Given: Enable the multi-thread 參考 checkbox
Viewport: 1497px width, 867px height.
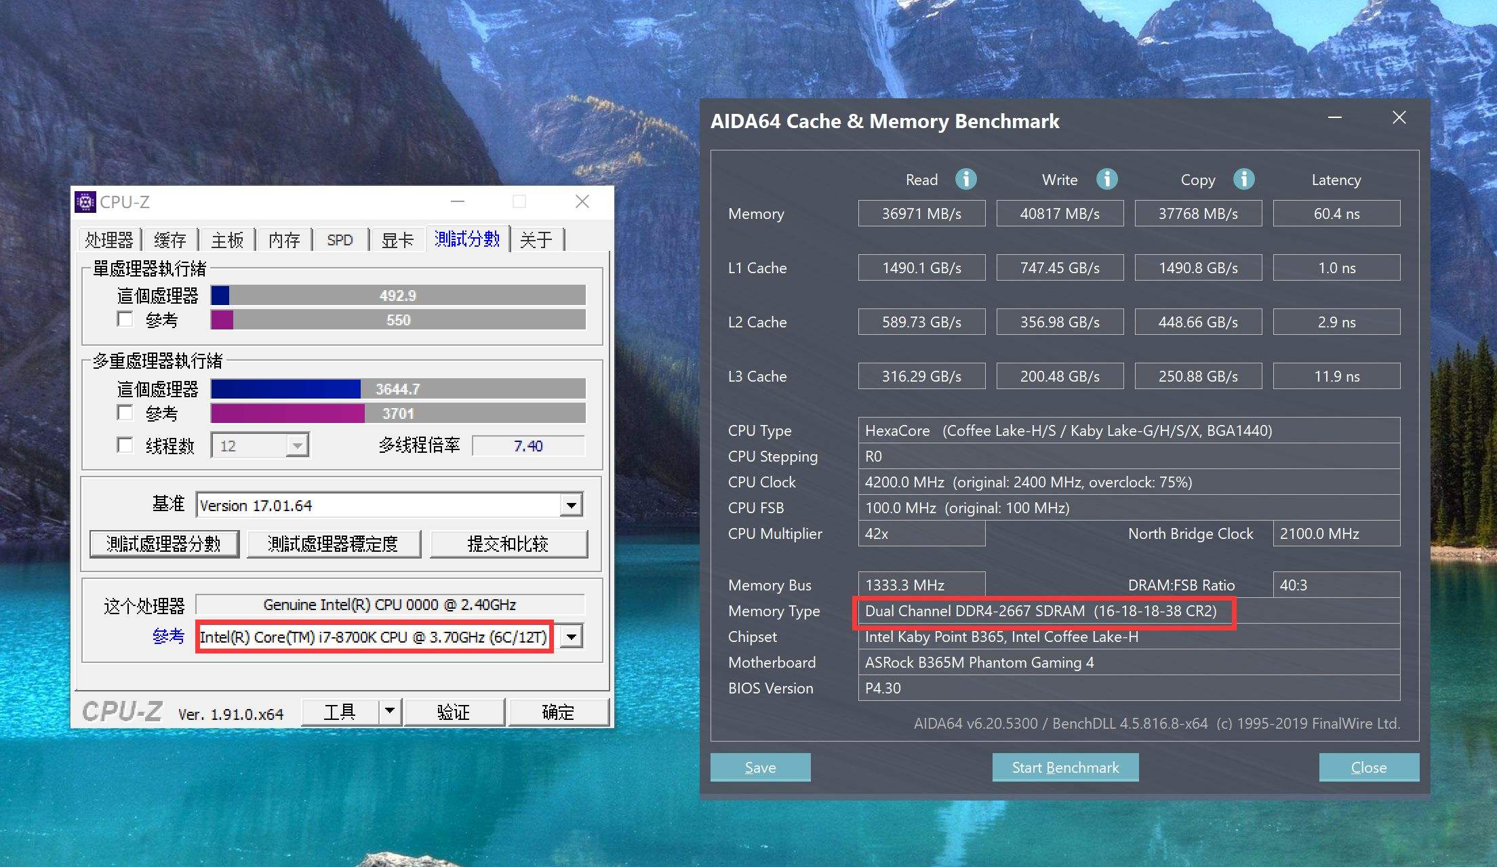Looking at the screenshot, I should (125, 412).
